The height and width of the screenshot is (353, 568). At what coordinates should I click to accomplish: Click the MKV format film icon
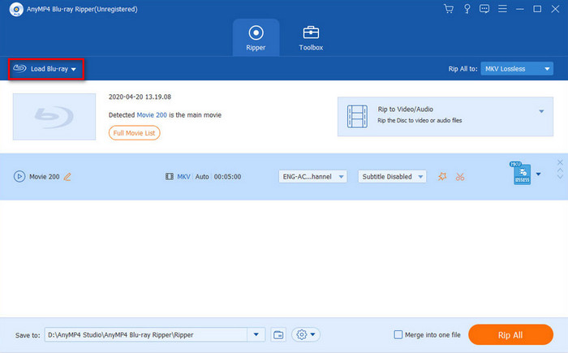click(169, 177)
